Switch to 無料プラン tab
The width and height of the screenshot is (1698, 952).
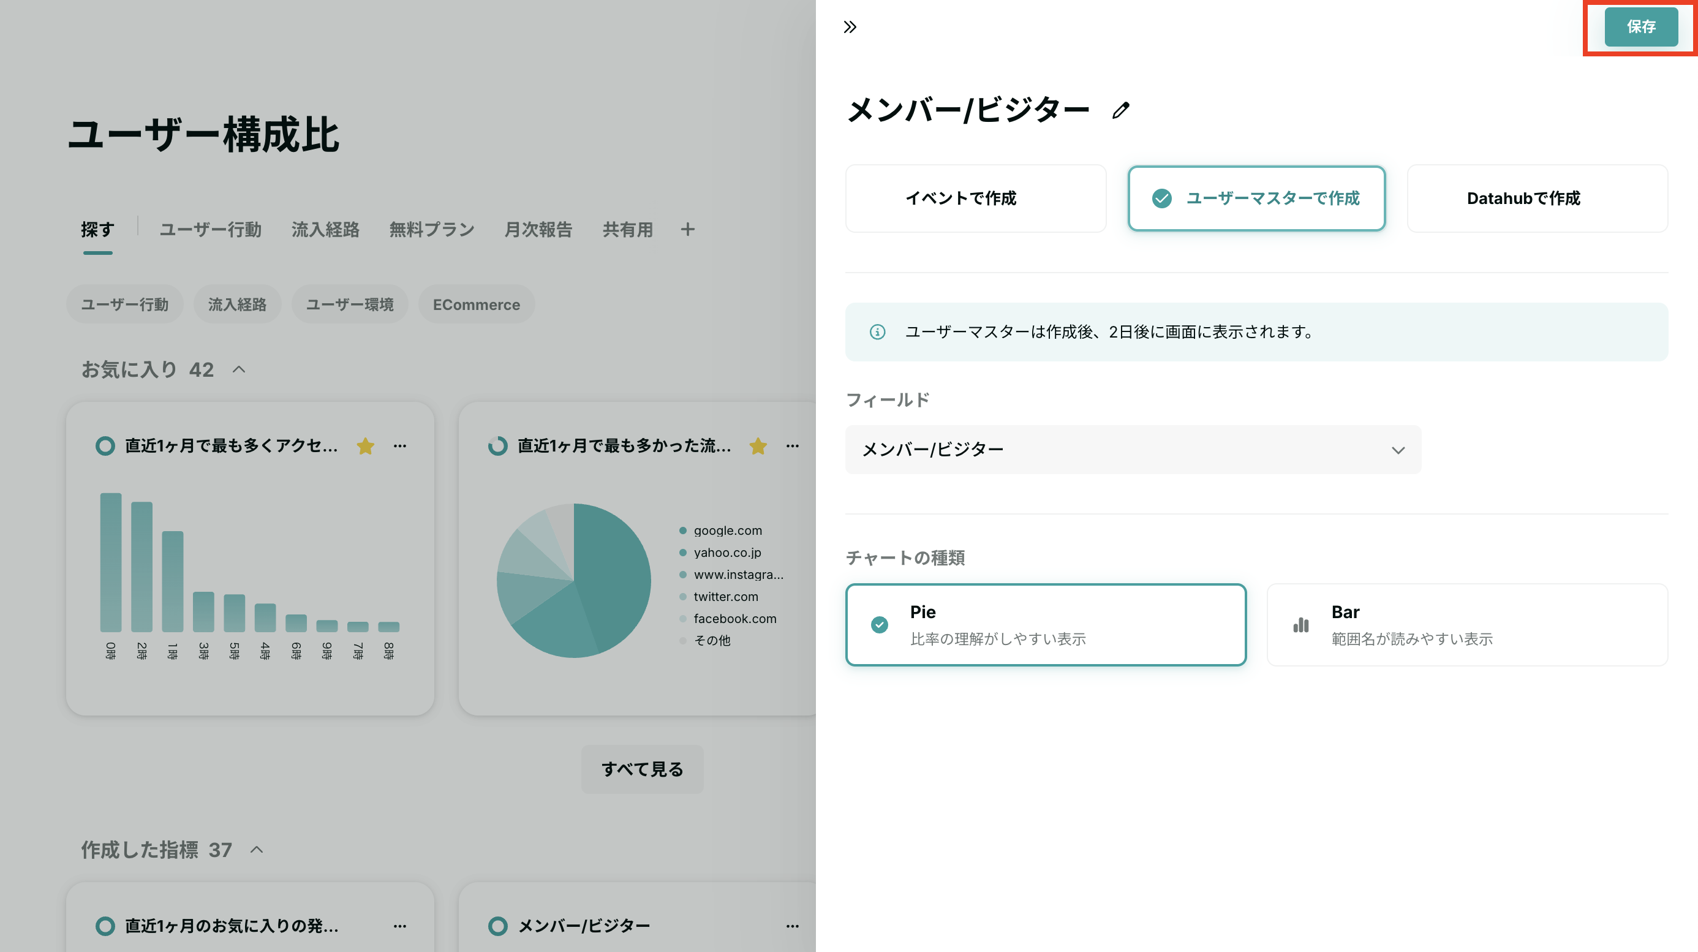click(x=432, y=230)
